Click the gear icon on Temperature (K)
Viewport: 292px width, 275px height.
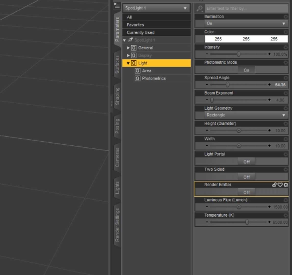(285, 215)
